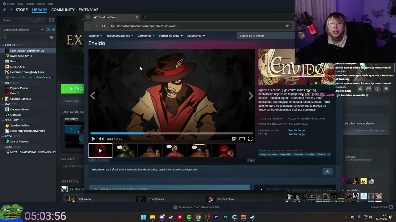Image resolution: width=396 pixels, height=222 pixels.
Task: Share the Envido page via share button
Action: coord(327,171)
